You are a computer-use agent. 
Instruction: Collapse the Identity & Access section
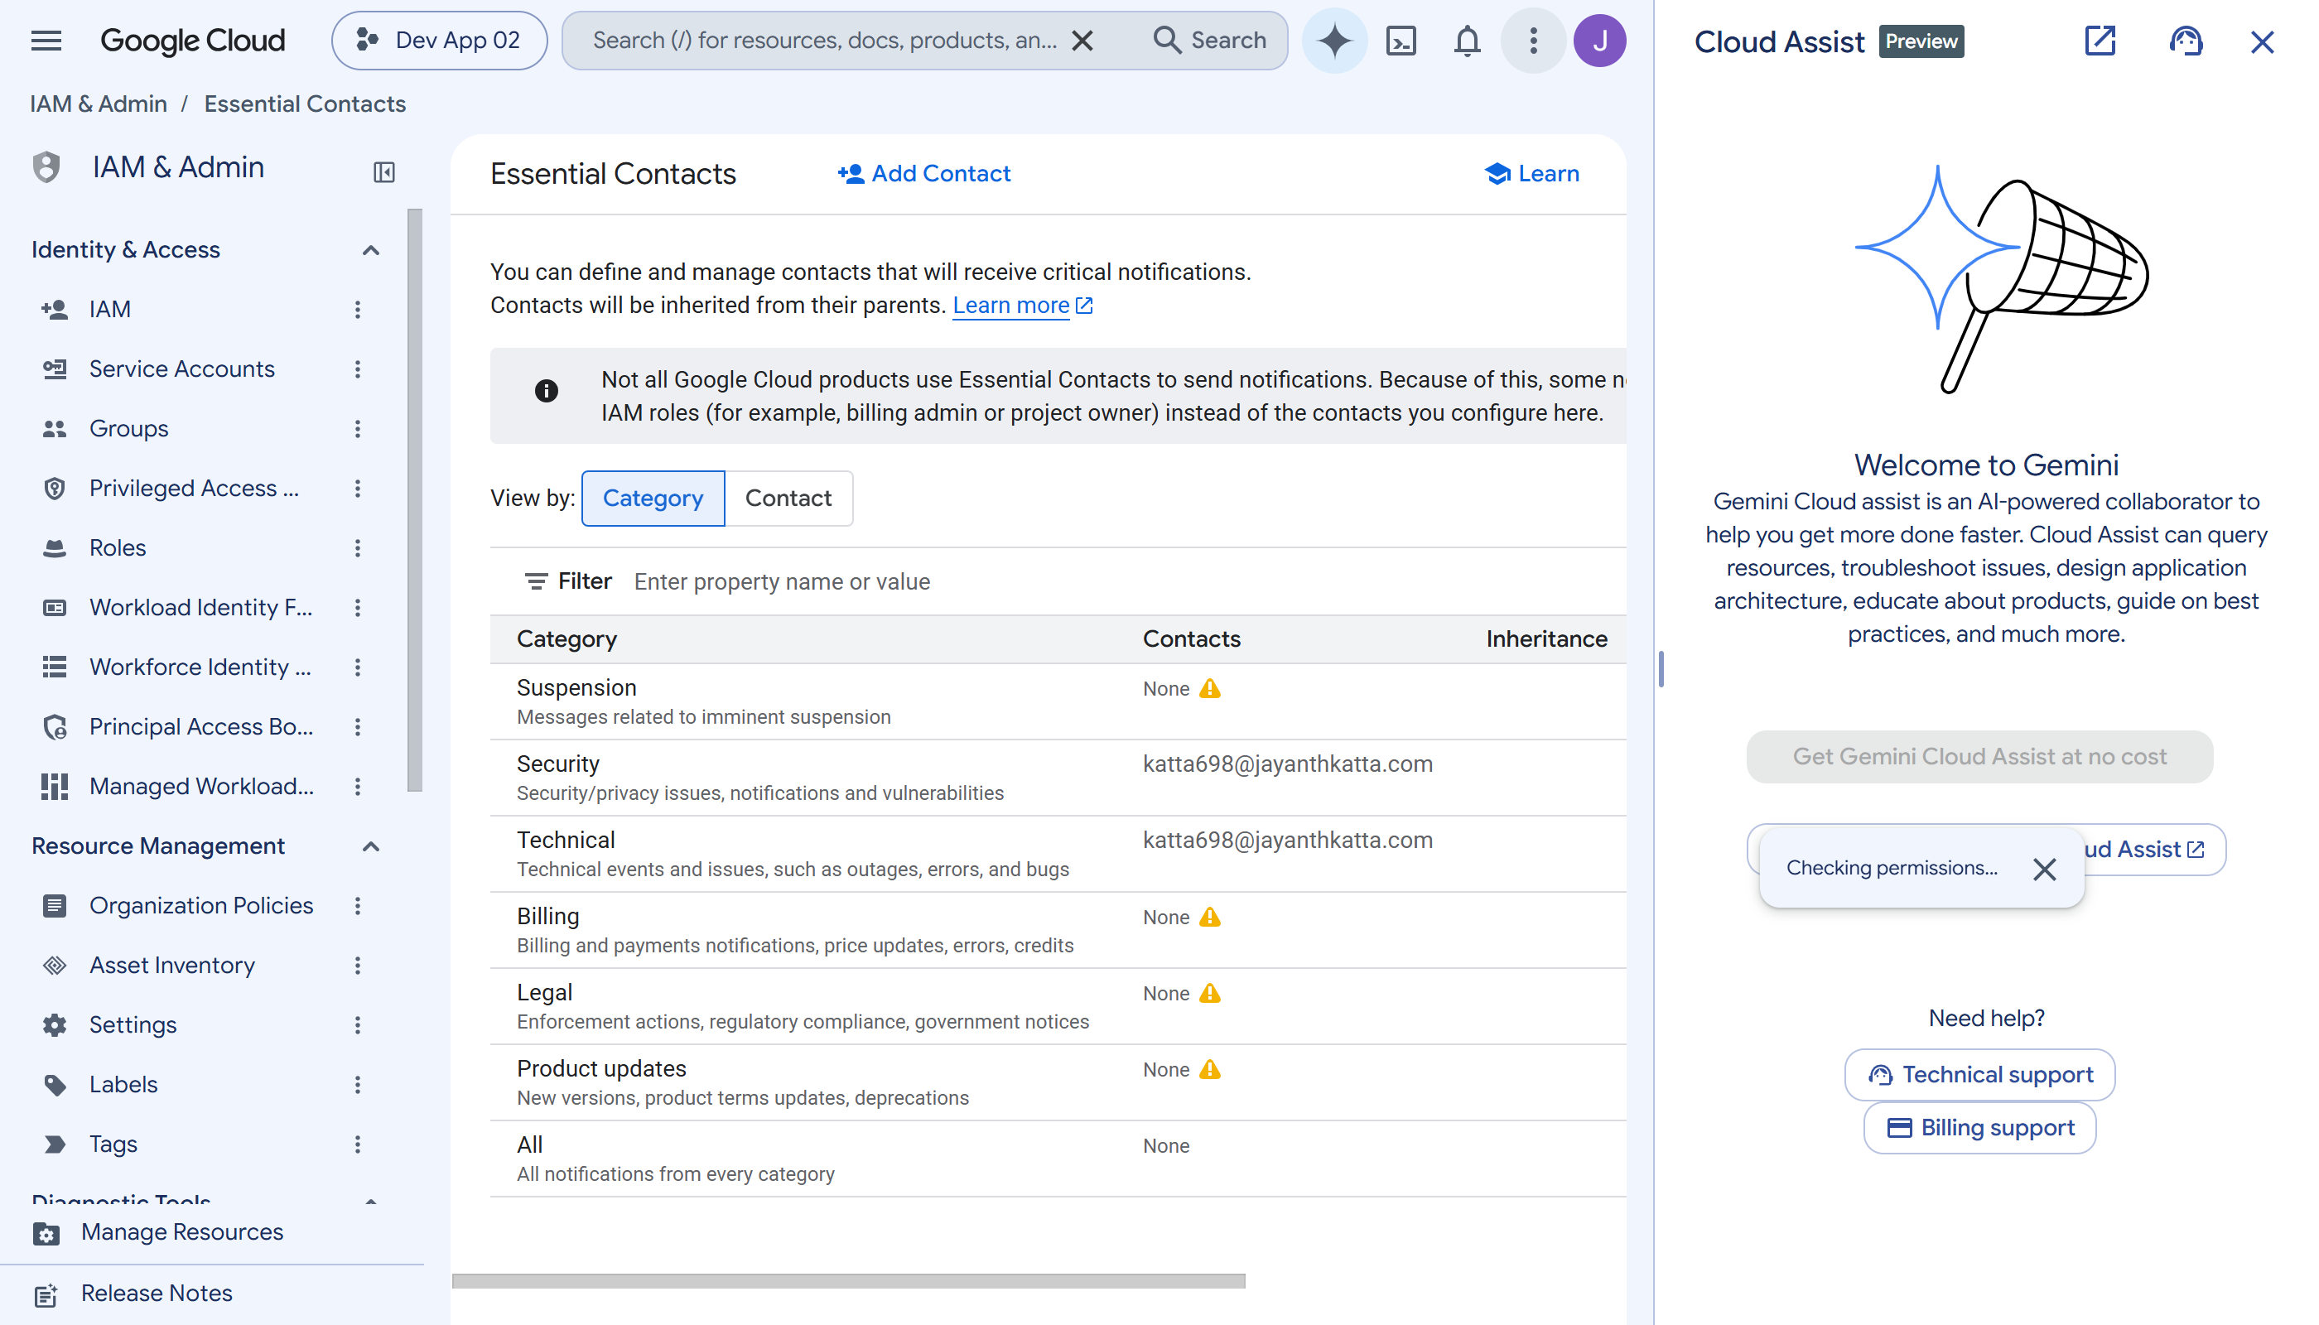(370, 250)
